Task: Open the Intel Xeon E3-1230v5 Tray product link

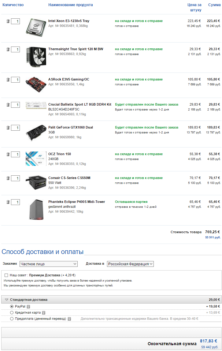Action: point(69,21)
